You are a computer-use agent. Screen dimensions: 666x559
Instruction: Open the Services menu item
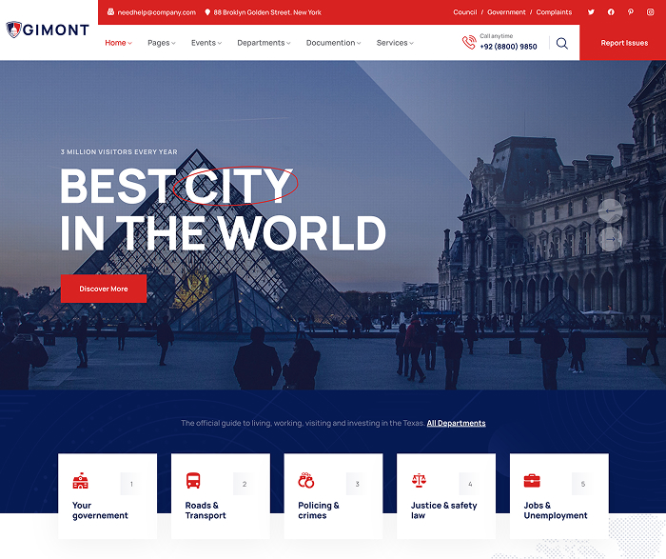click(x=392, y=43)
